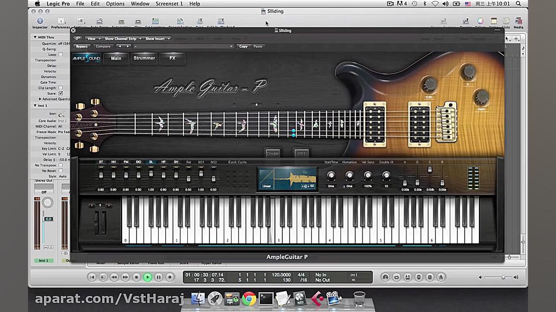Open the Show Channel Strip dropdown
The image size is (556, 312).
point(123,39)
